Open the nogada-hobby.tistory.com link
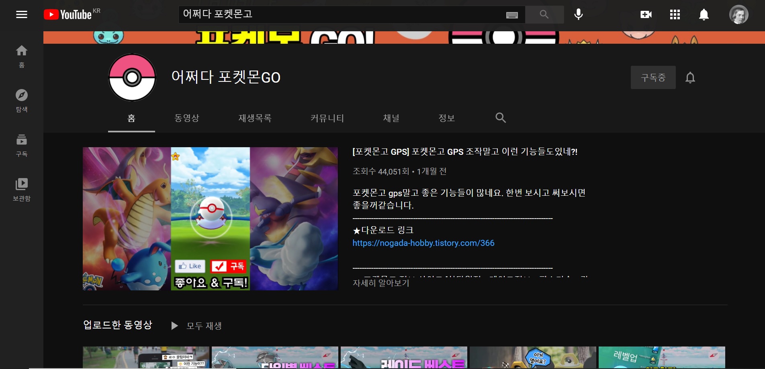 (x=423, y=243)
